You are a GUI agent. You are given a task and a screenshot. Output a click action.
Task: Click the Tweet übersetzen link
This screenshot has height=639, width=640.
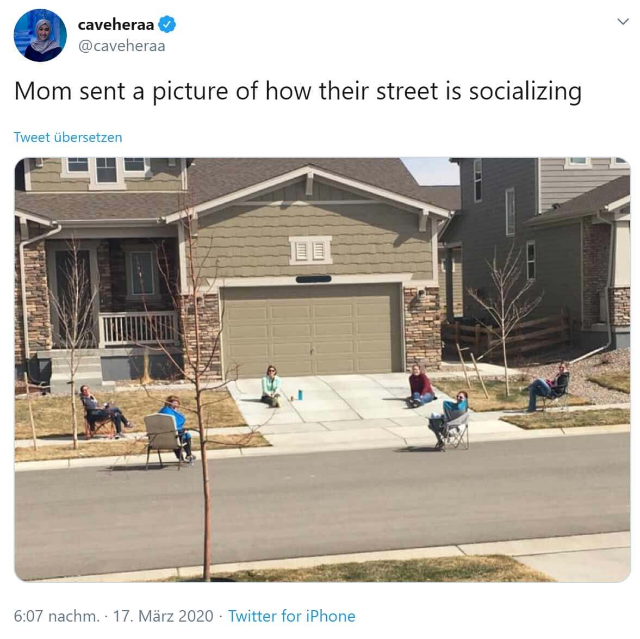pos(68,137)
